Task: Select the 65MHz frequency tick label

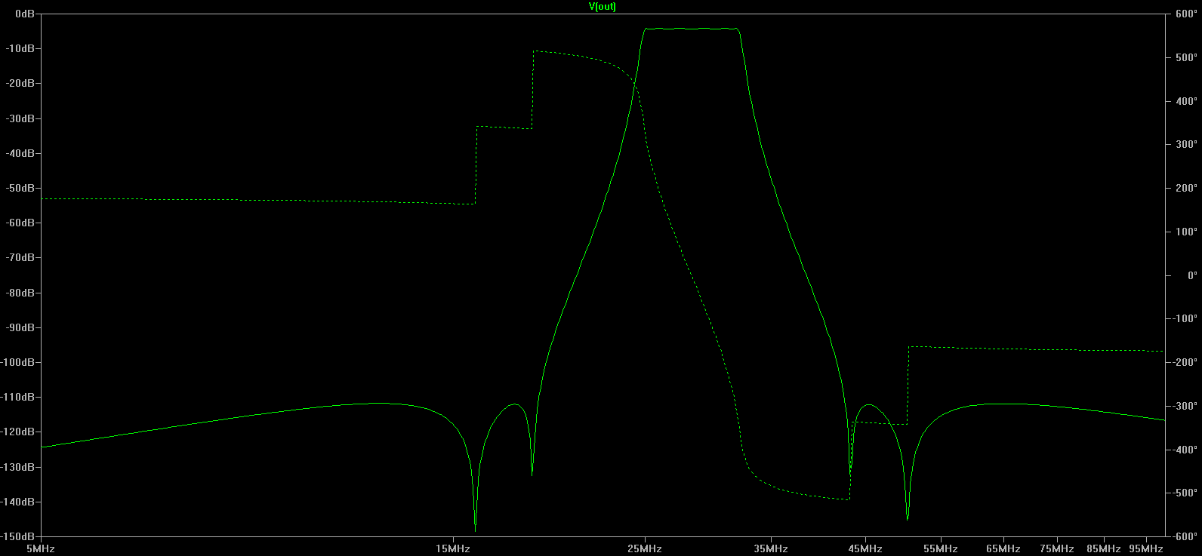Action: tap(1003, 548)
